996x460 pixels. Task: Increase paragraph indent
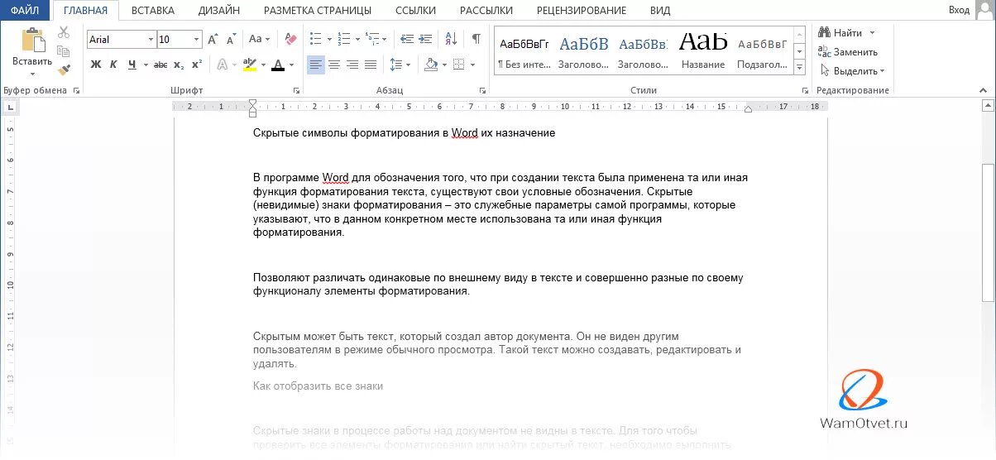(x=425, y=39)
